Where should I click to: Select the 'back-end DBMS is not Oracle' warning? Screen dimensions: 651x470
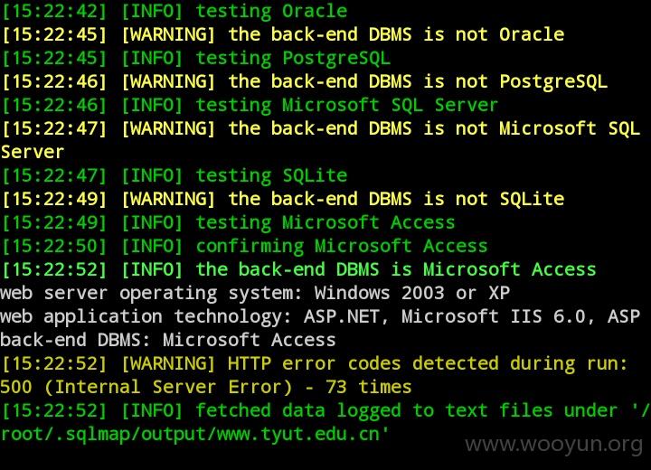(x=283, y=34)
